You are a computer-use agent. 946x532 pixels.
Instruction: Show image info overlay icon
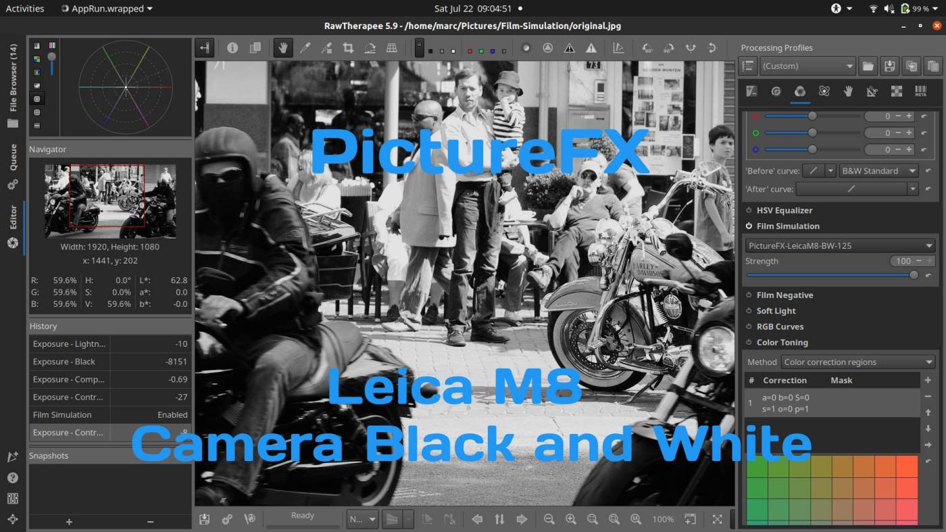coord(232,48)
